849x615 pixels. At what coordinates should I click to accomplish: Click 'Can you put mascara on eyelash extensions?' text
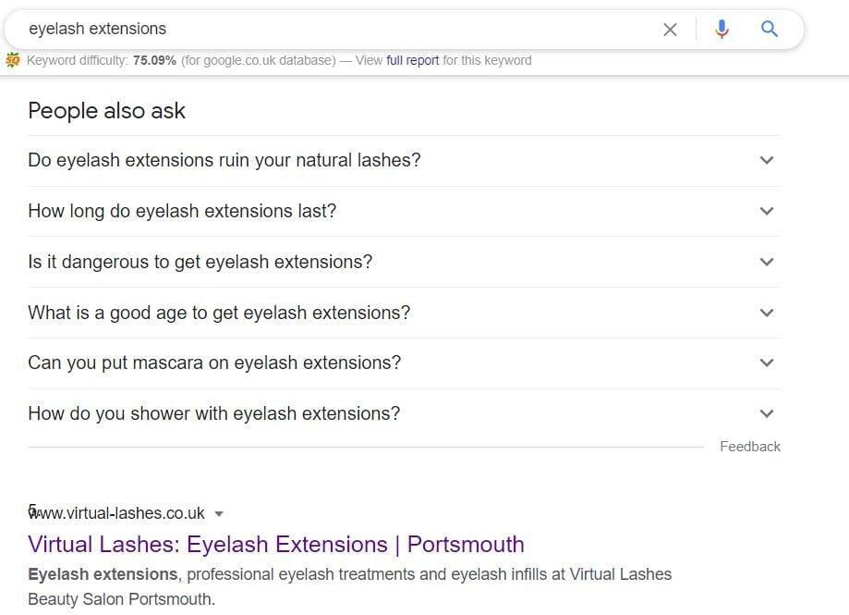pyautogui.click(x=214, y=363)
